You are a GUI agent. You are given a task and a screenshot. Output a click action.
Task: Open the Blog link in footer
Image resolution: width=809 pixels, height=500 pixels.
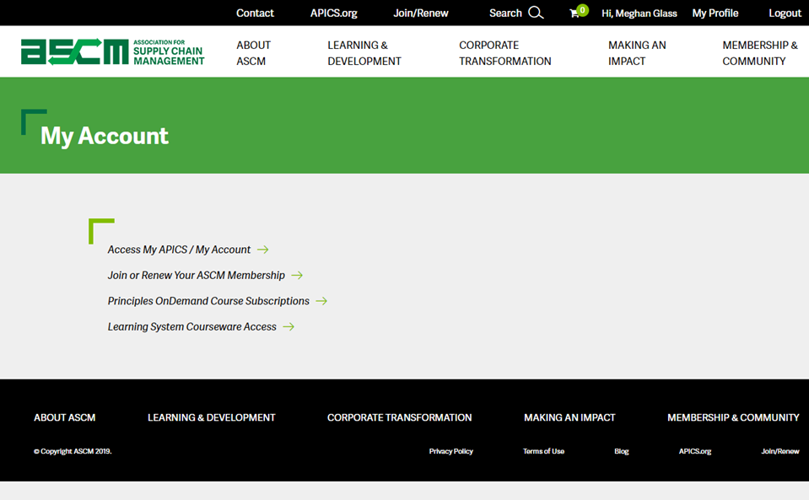tap(621, 451)
